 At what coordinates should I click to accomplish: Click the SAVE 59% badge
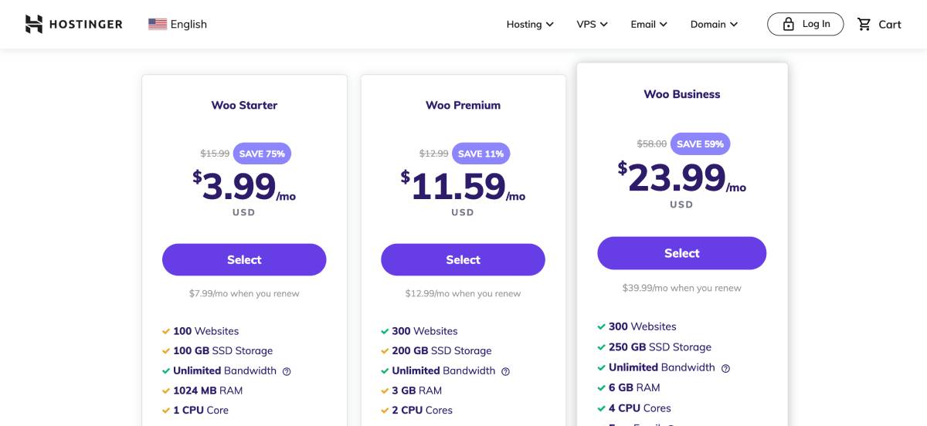(x=701, y=144)
